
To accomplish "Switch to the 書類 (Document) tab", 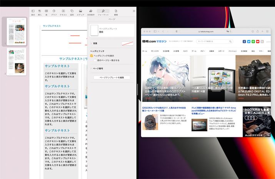I will (x=116, y=12).
